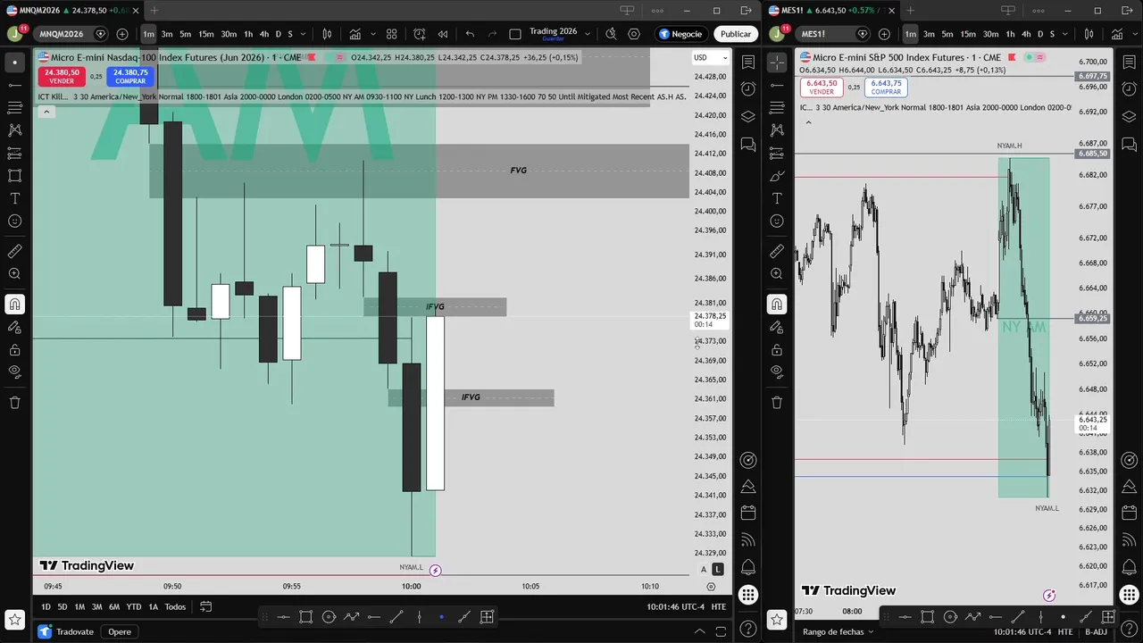Toggle auto scale A on MNQM2026 chart
The image size is (1143, 643).
[704, 570]
